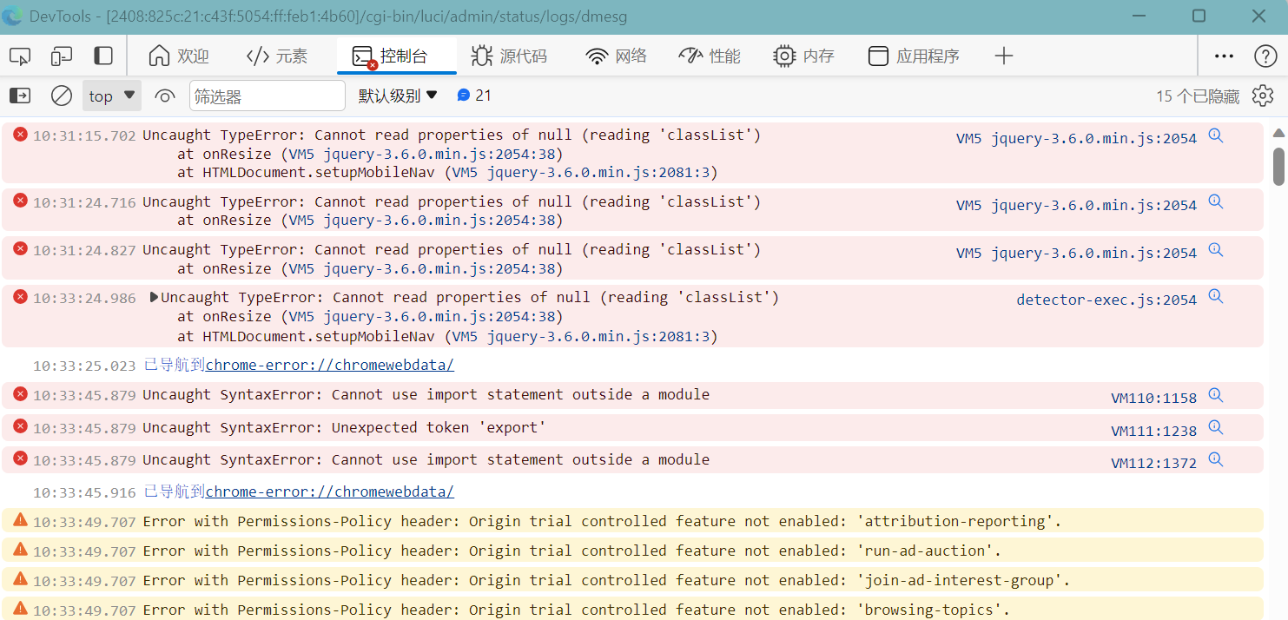Click the detector-exec.js:2054 source link

click(1106, 300)
